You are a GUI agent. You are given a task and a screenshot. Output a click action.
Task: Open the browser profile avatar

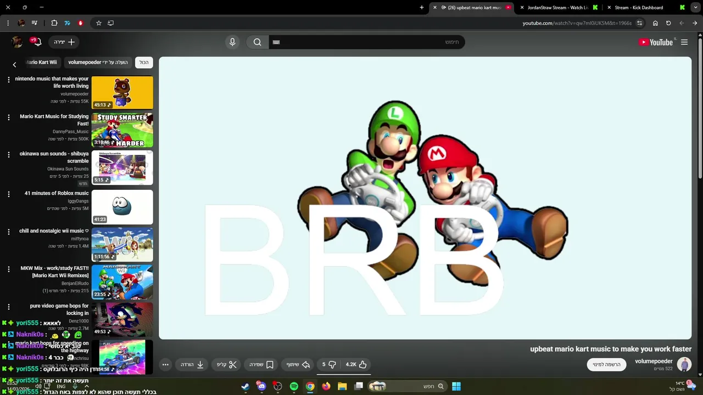(21, 23)
